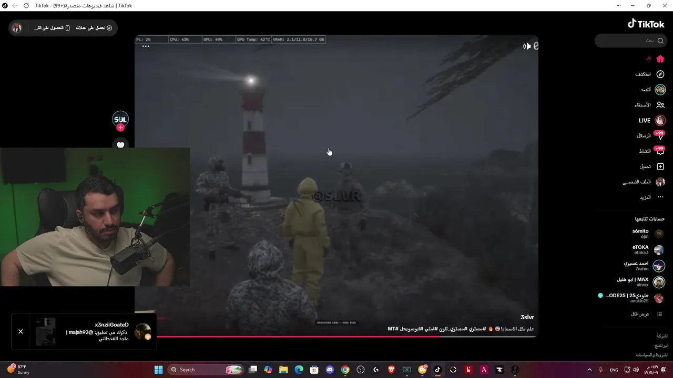This screenshot has height=378, width=673.
Task: Click the taskbar Search box
Action: click(x=206, y=370)
